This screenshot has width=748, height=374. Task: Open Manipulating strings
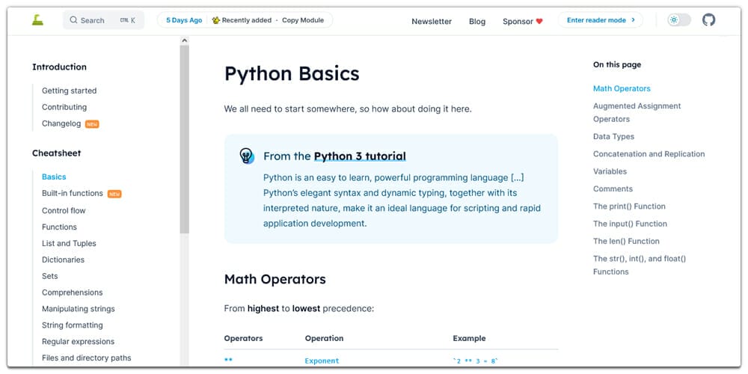(x=79, y=309)
